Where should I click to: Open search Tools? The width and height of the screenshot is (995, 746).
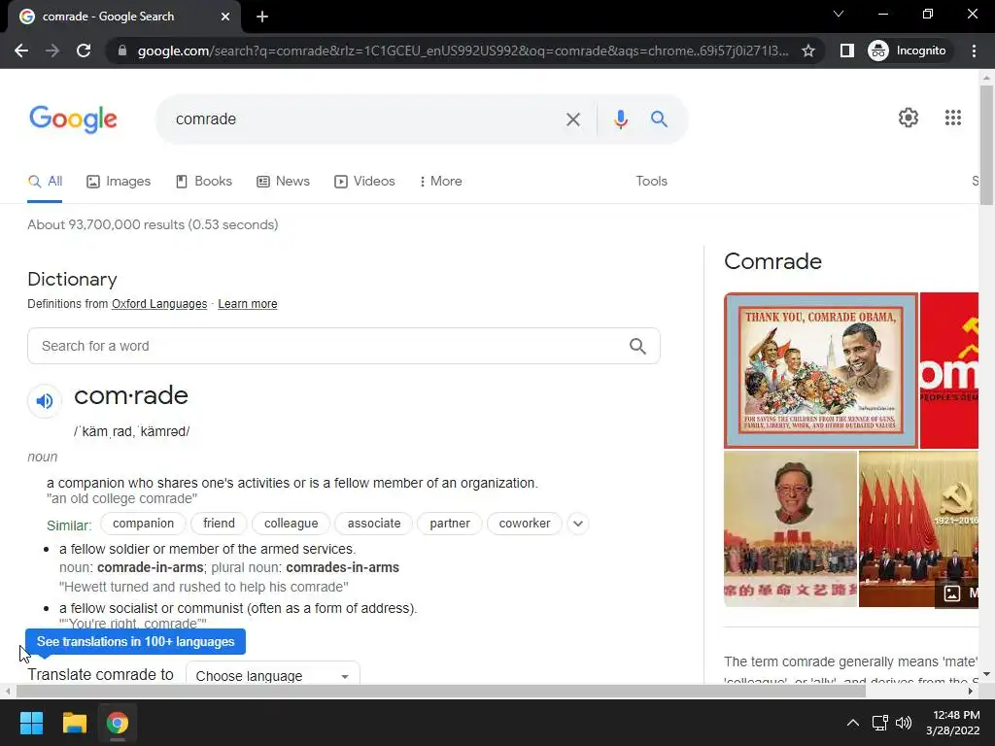point(651,182)
